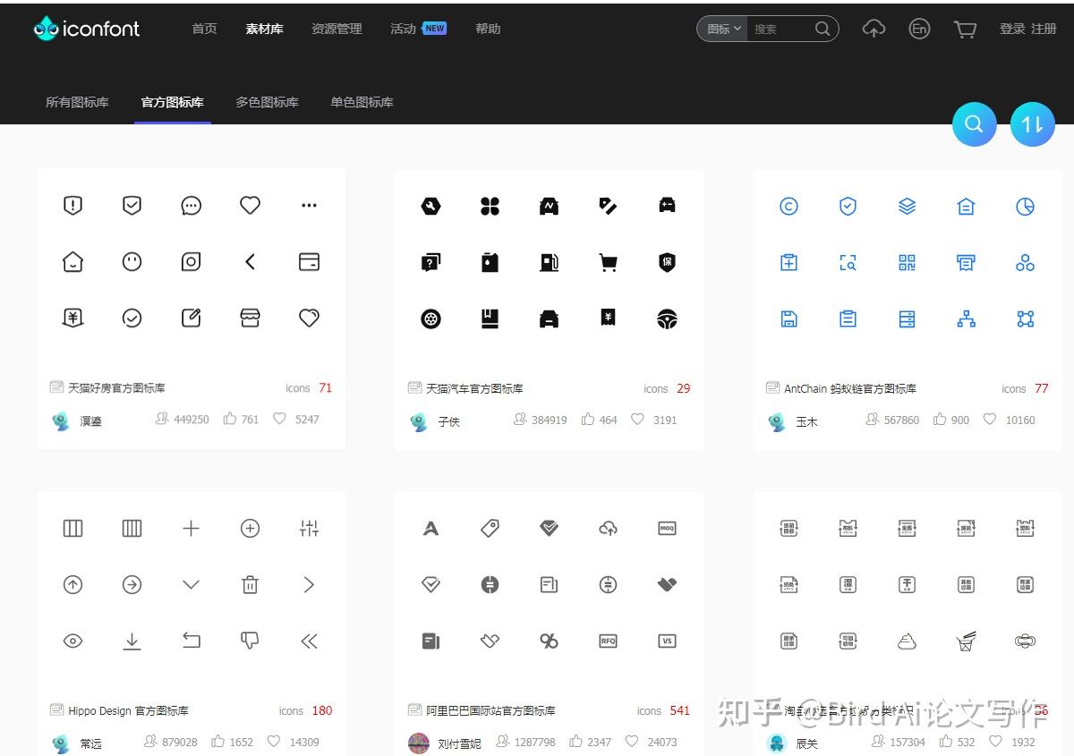Open author 刘付雪妮 avatar
Viewport: 1074px width, 756px height.
coord(418,743)
